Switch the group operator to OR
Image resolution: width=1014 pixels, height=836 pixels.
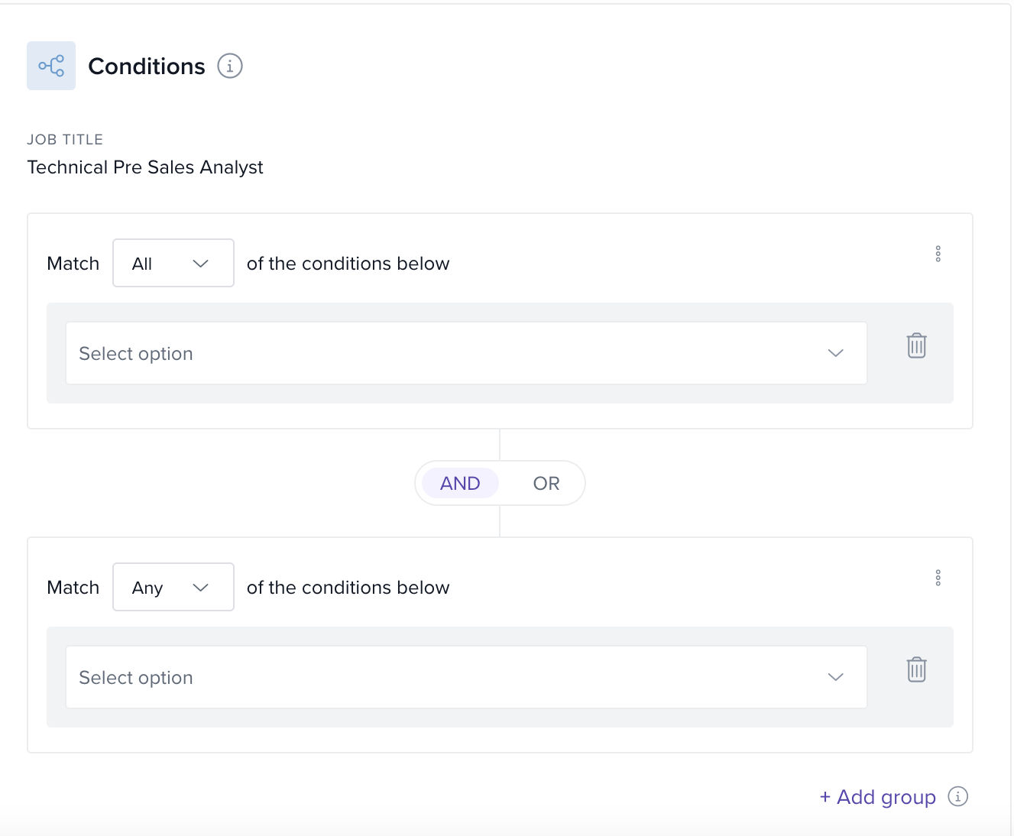[546, 483]
